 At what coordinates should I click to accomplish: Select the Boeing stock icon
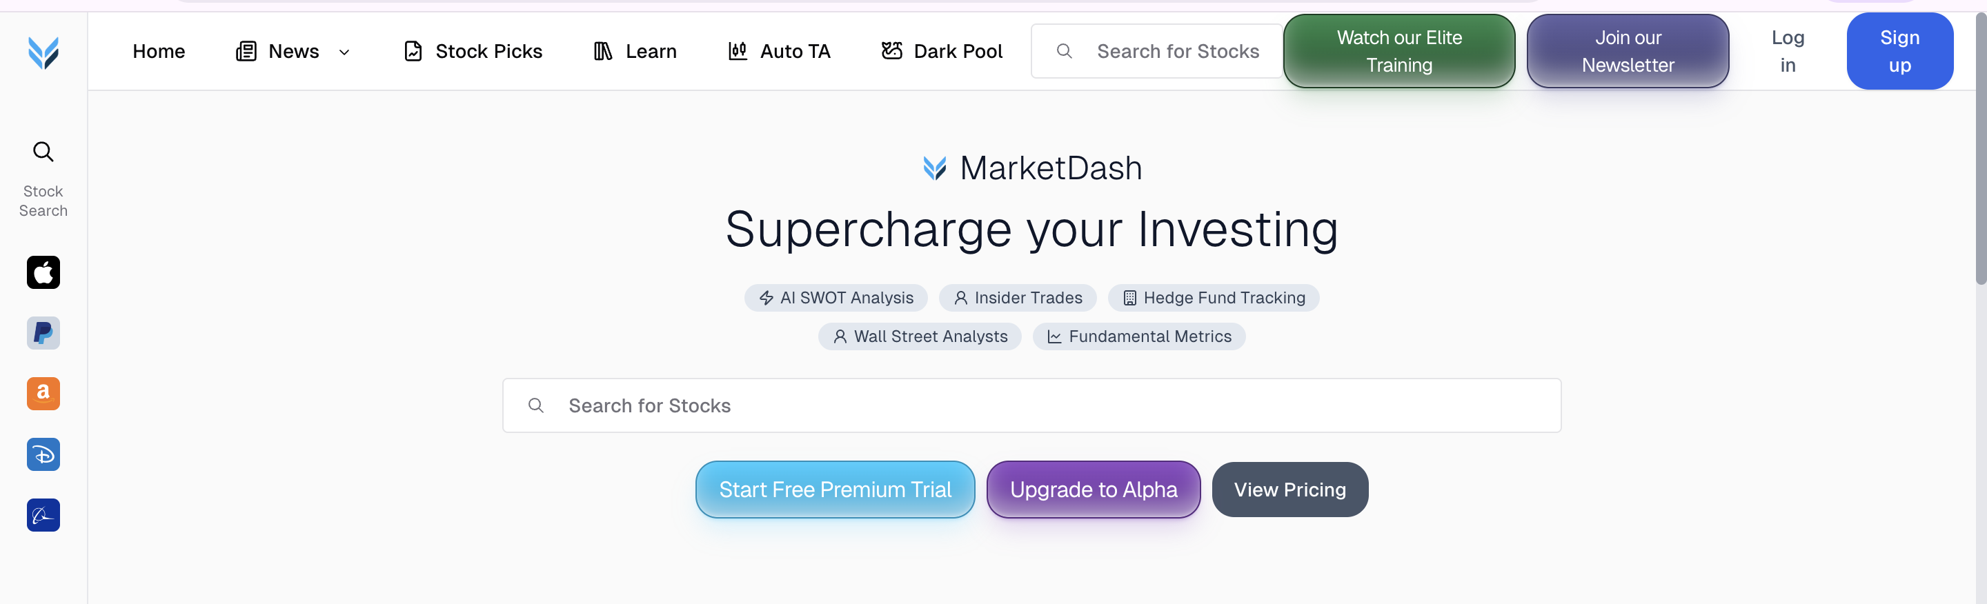[43, 516]
